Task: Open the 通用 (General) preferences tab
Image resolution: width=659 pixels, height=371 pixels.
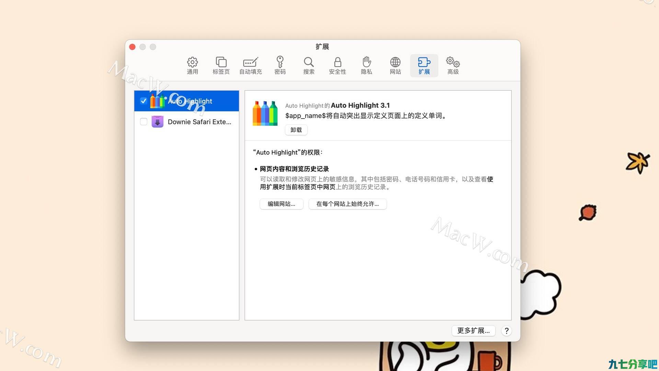Action: pos(192,66)
